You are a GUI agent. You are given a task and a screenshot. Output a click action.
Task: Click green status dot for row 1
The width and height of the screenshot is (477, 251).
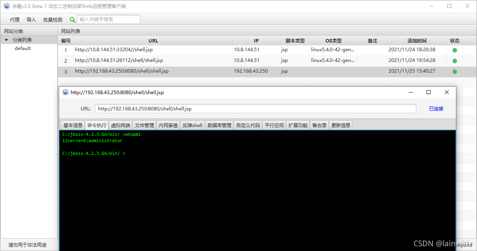(455, 50)
